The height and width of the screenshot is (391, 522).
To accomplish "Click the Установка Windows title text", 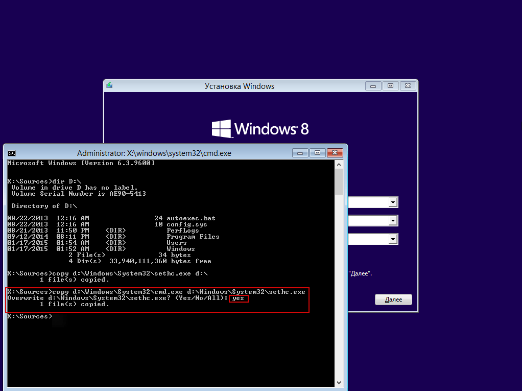I will coord(240,86).
